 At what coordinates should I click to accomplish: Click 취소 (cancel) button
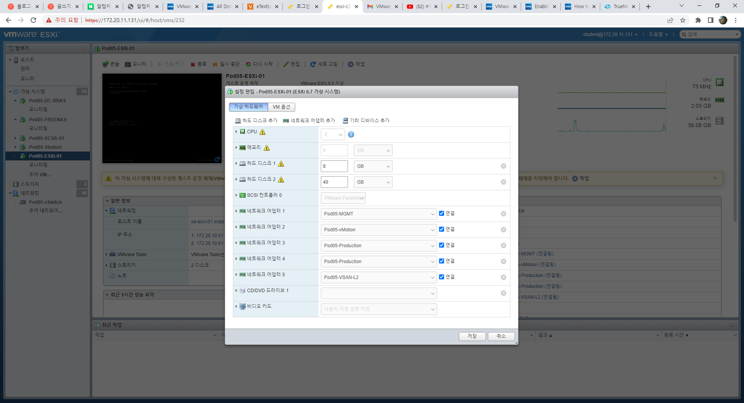point(501,336)
